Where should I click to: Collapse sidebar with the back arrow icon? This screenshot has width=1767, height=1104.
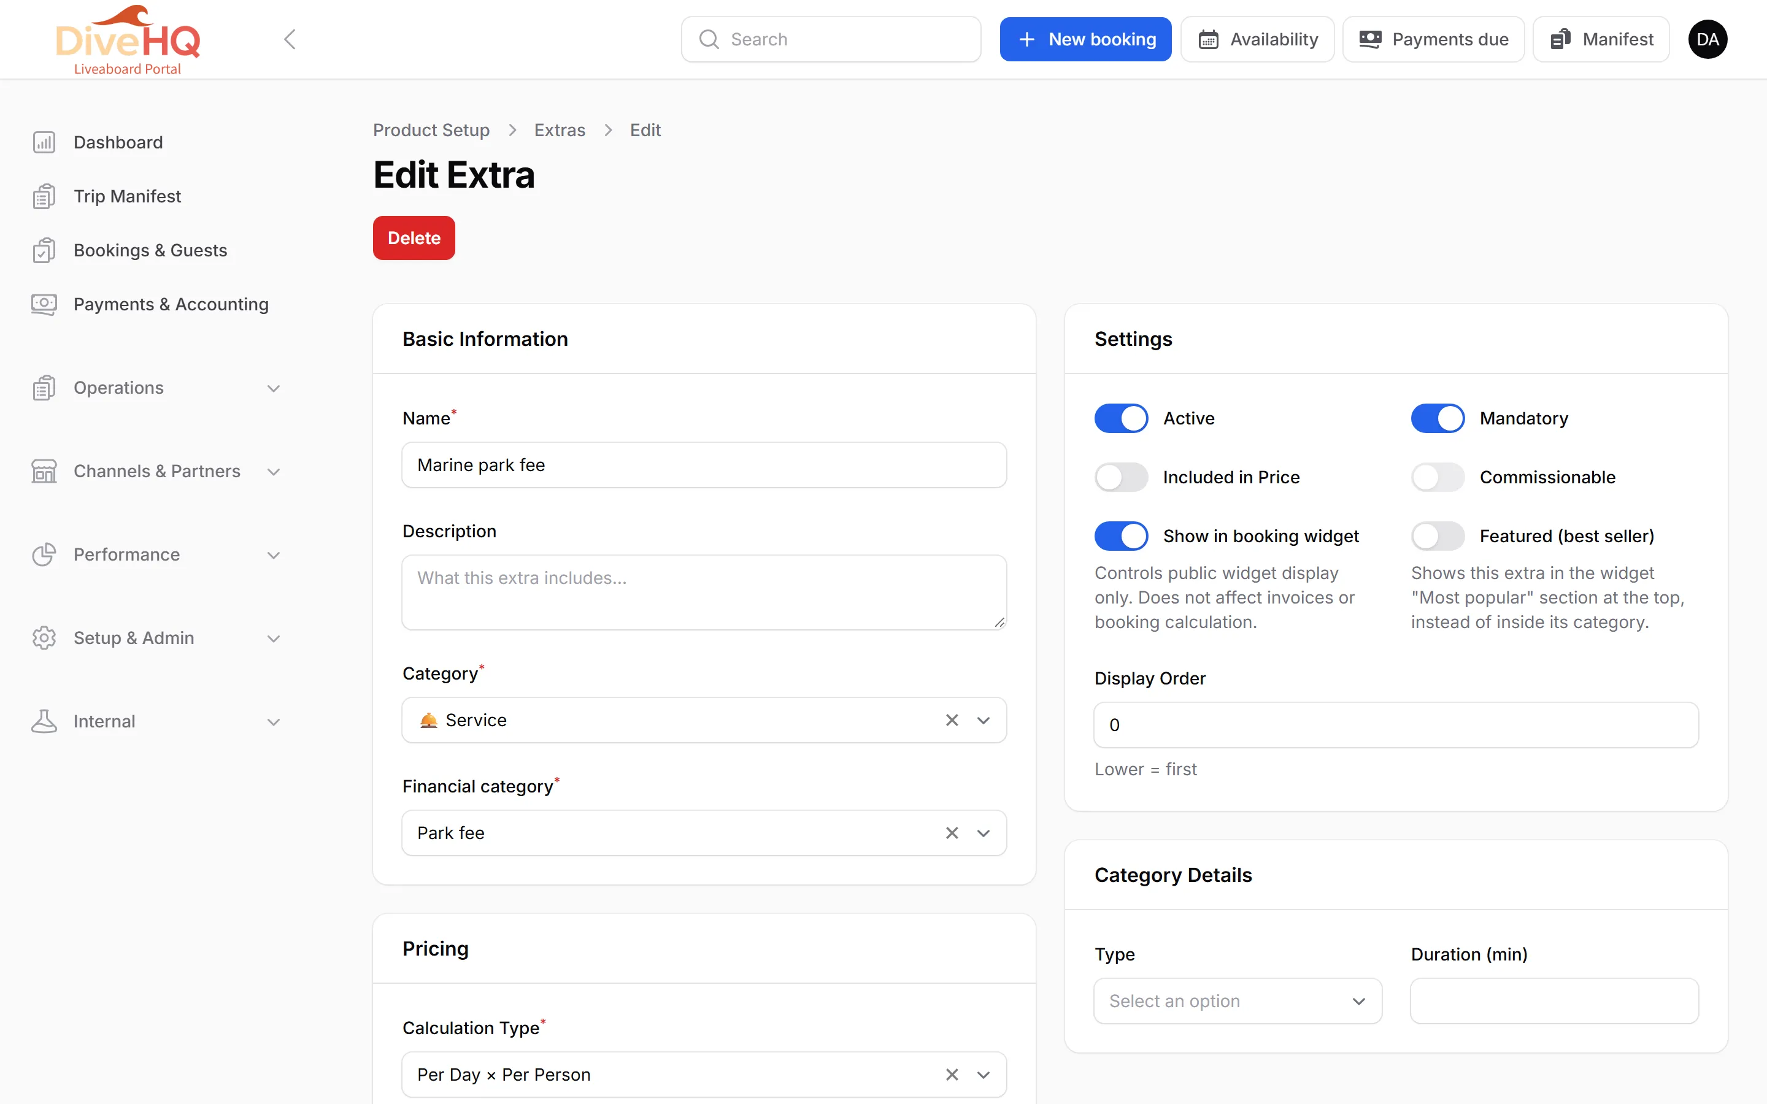pos(290,39)
